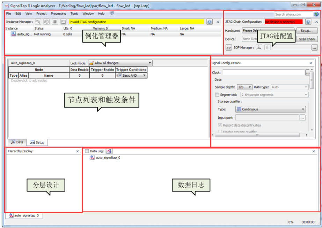Click the Input port field
The height and width of the screenshot is (228, 322).
tap(267, 118)
